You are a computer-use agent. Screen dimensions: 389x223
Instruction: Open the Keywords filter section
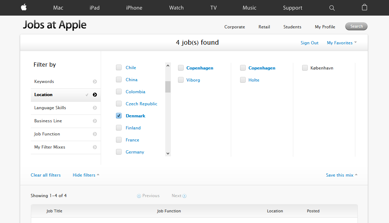point(66,82)
